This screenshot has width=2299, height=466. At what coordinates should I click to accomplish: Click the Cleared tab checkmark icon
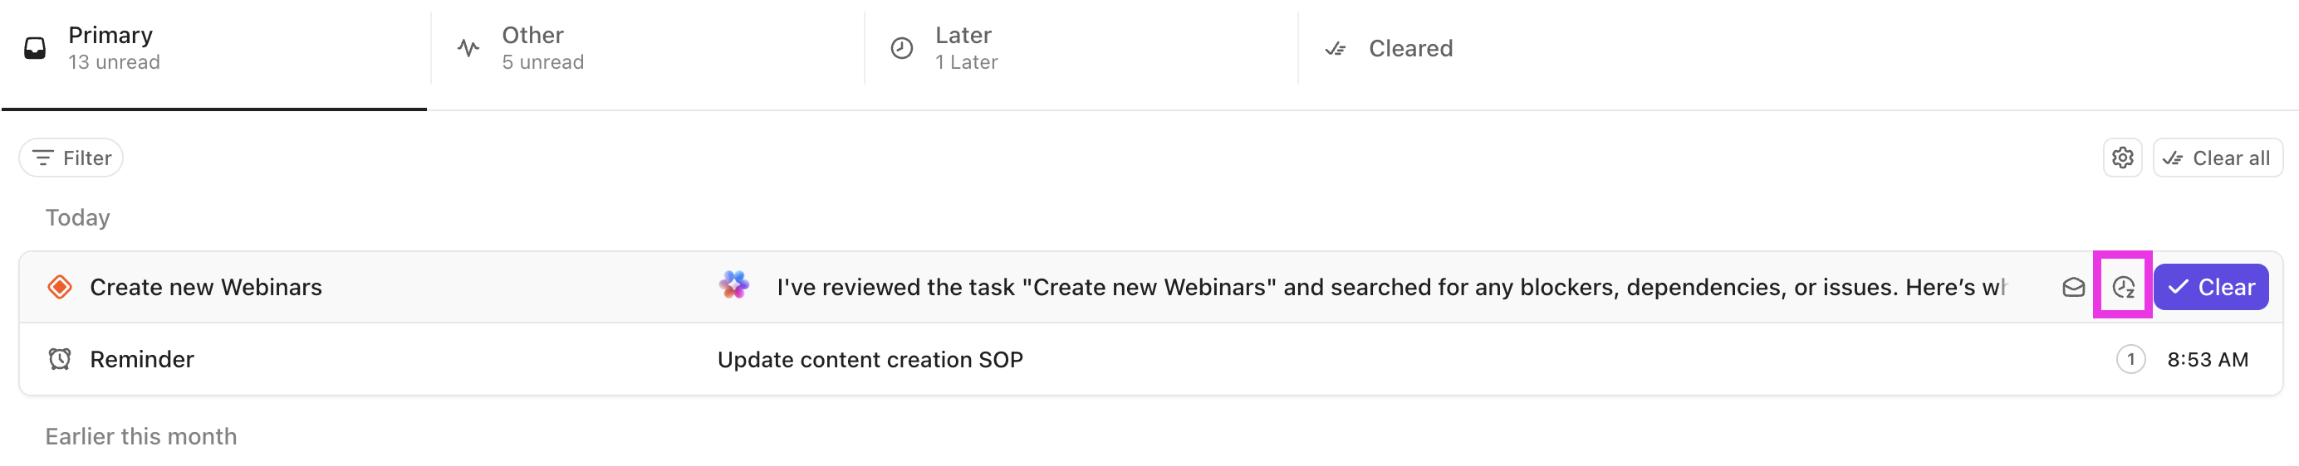click(x=1336, y=48)
